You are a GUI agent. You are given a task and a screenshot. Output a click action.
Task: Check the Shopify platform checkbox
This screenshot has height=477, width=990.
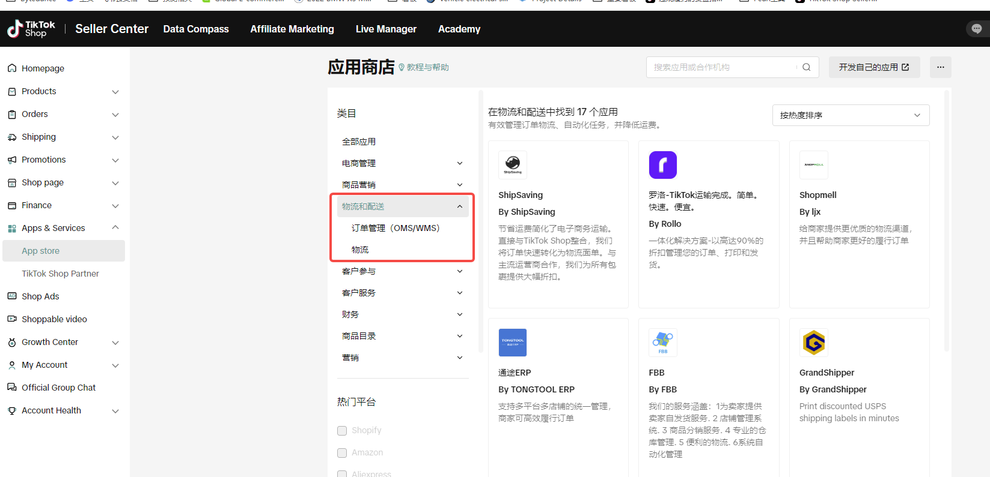pyautogui.click(x=342, y=431)
